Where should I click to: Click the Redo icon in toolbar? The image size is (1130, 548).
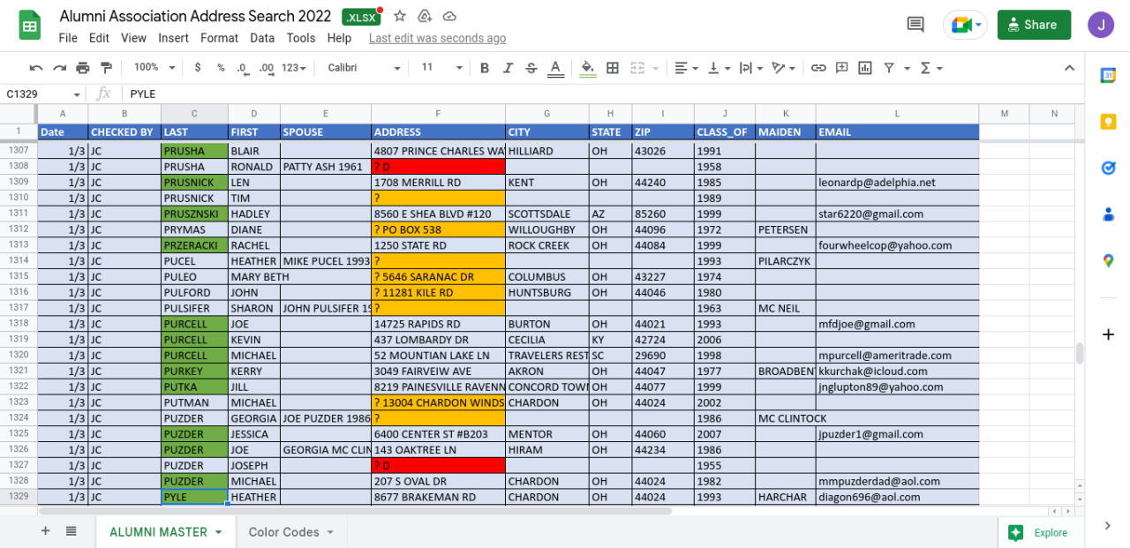click(x=59, y=68)
